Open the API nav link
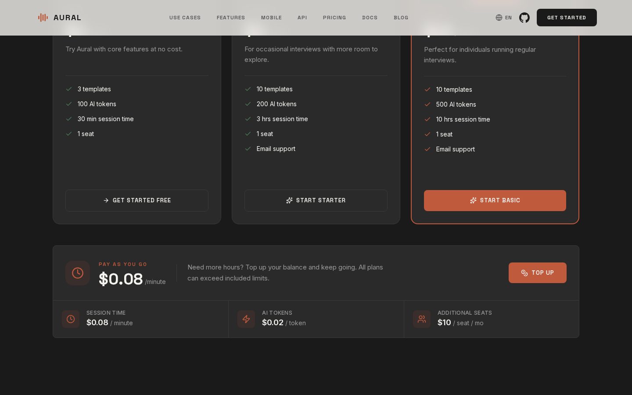The width and height of the screenshot is (632, 395). point(302,18)
